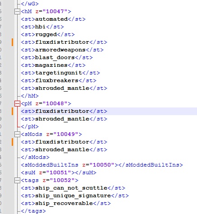Image resolution: width=197 pixels, height=214 pixels.
Task: Collapse the sMods z="10049" fold marker
Action: point(17,135)
